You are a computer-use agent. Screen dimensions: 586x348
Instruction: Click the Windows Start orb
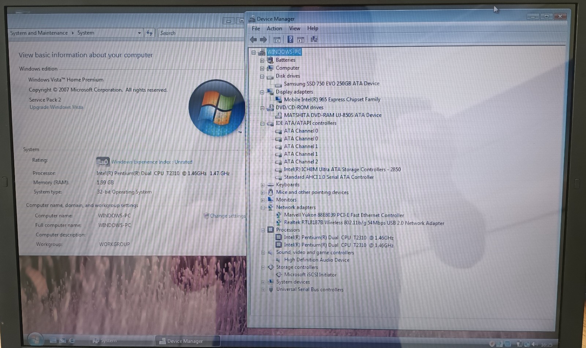35,339
